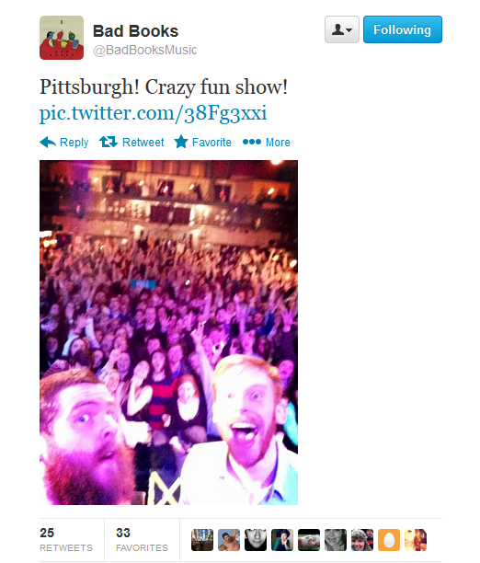Click the Favorite text label
The width and height of the screenshot is (480, 563).
pos(211,143)
